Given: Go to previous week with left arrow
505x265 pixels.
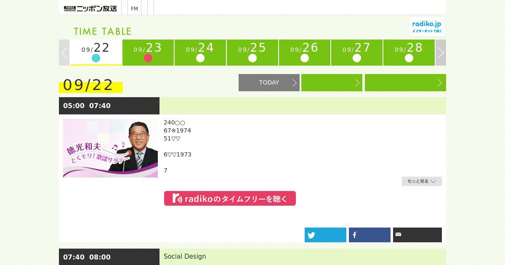Looking at the screenshot, I should (64, 53).
